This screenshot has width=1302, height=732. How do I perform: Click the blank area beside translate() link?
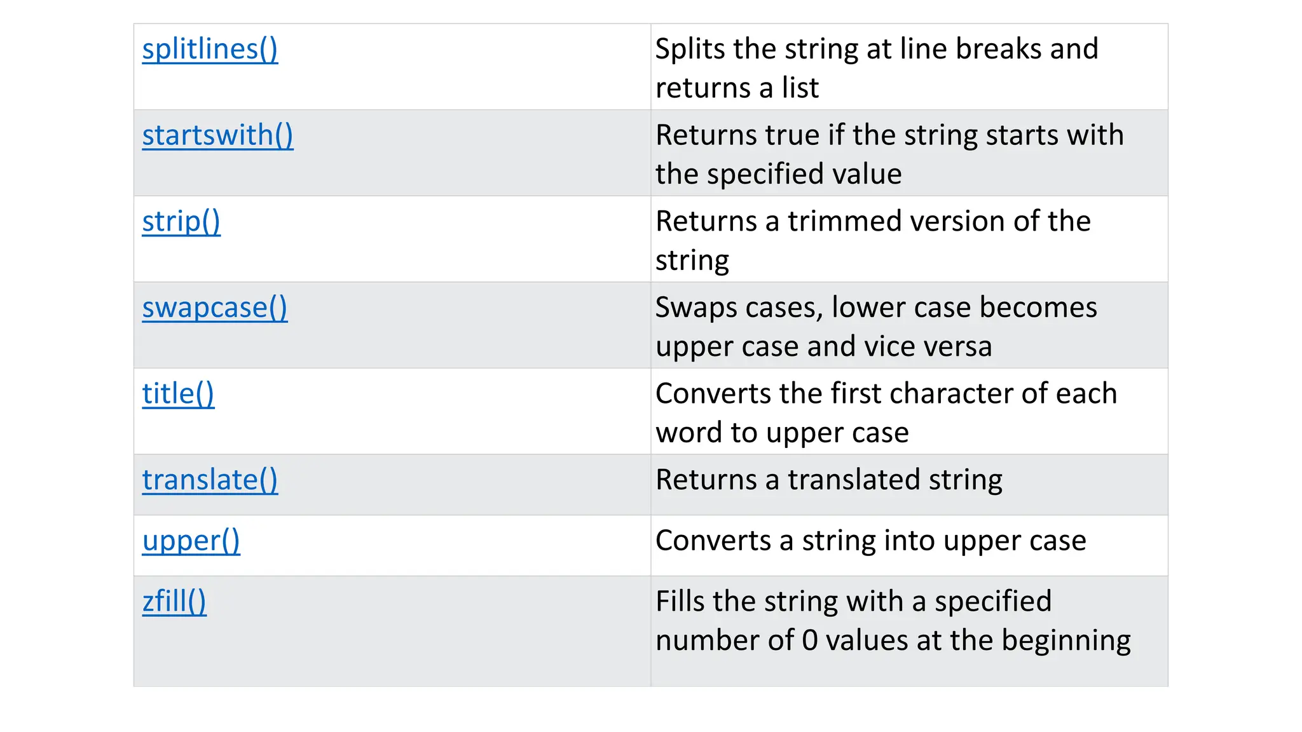click(x=464, y=485)
